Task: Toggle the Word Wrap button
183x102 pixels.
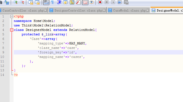Action: pyautogui.click(x=46, y=2)
